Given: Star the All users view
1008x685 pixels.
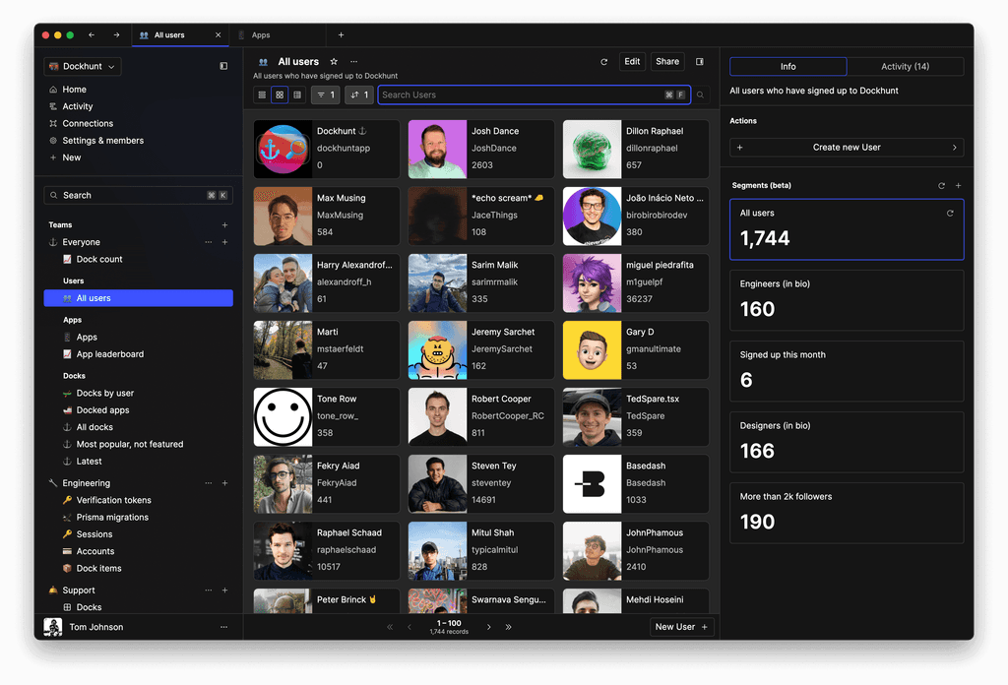Looking at the screenshot, I should point(334,61).
